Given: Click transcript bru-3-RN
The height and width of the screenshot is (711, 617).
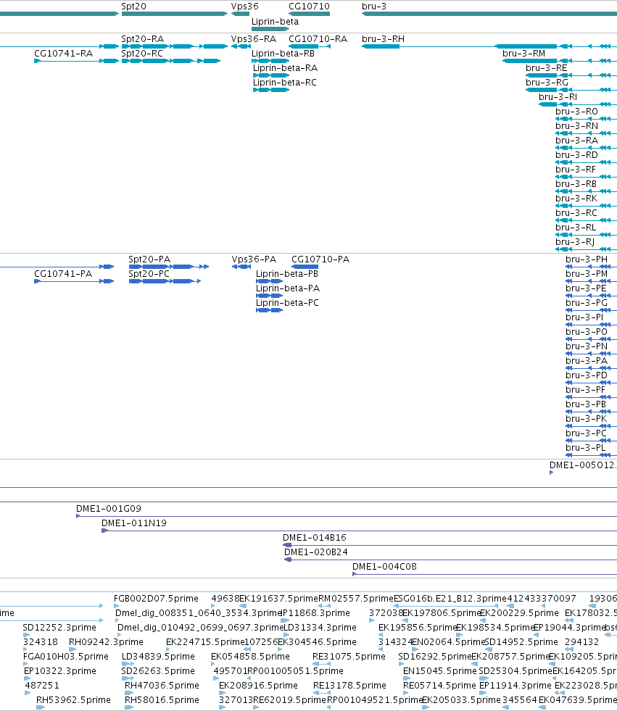Looking at the screenshot, I should tap(586, 133).
